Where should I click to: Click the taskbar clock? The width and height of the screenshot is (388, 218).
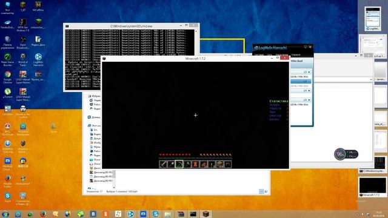point(378,214)
